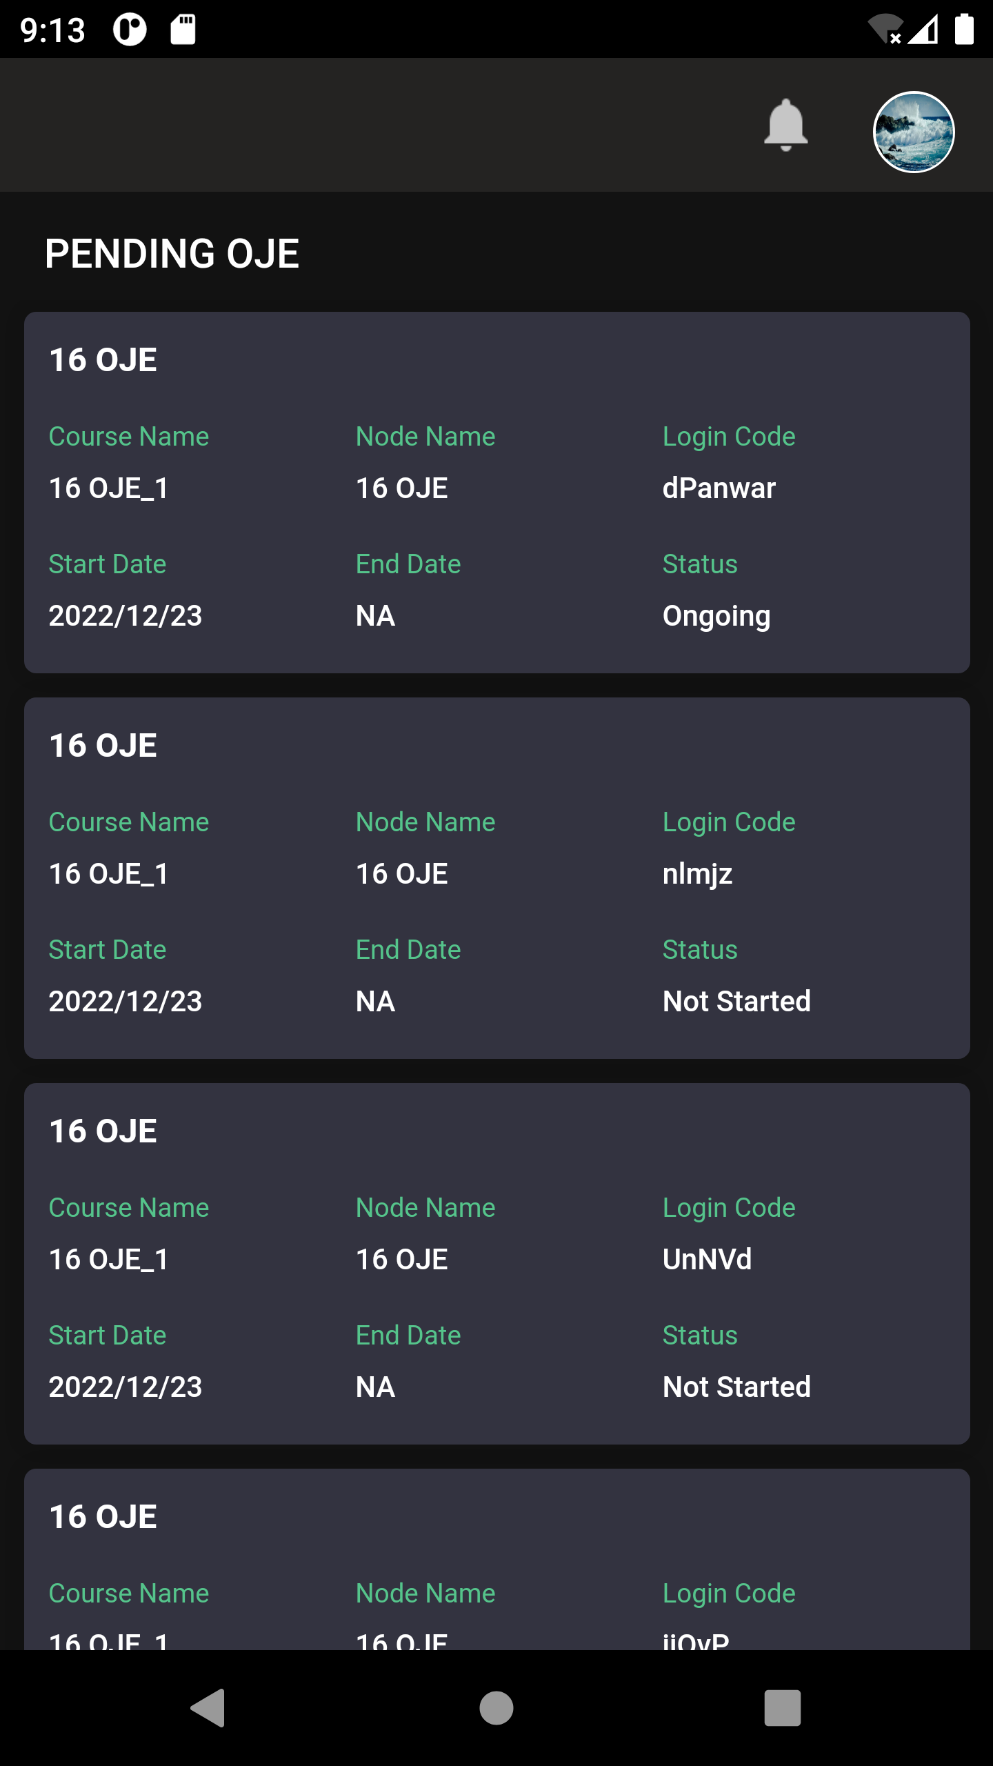Viewport: 993px width, 1766px height.
Task: Open the OJE card with login code nlmjz
Action: [x=497, y=878]
